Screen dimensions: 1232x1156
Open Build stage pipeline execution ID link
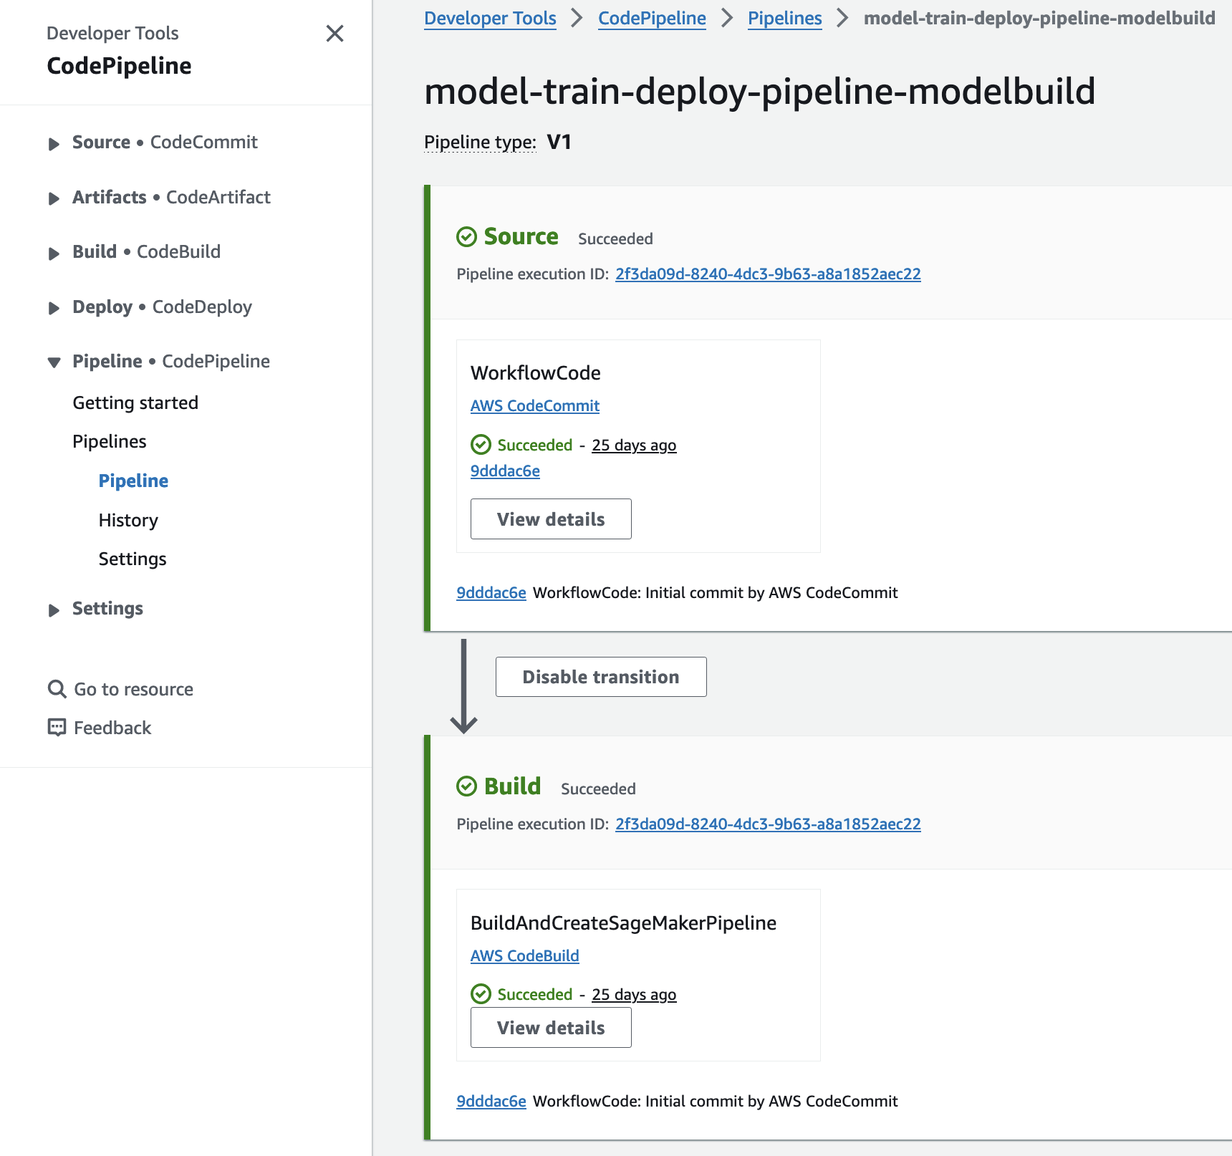click(768, 824)
